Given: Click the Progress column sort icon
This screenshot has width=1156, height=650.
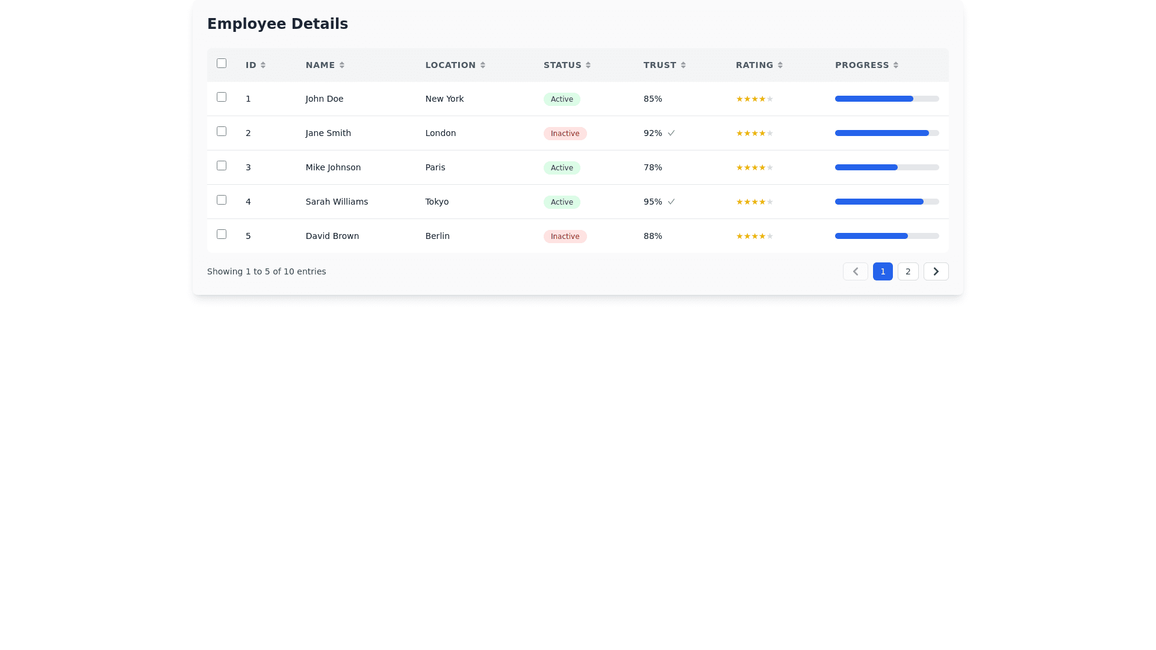Looking at the screenshot, I should (x=895, y=65).
